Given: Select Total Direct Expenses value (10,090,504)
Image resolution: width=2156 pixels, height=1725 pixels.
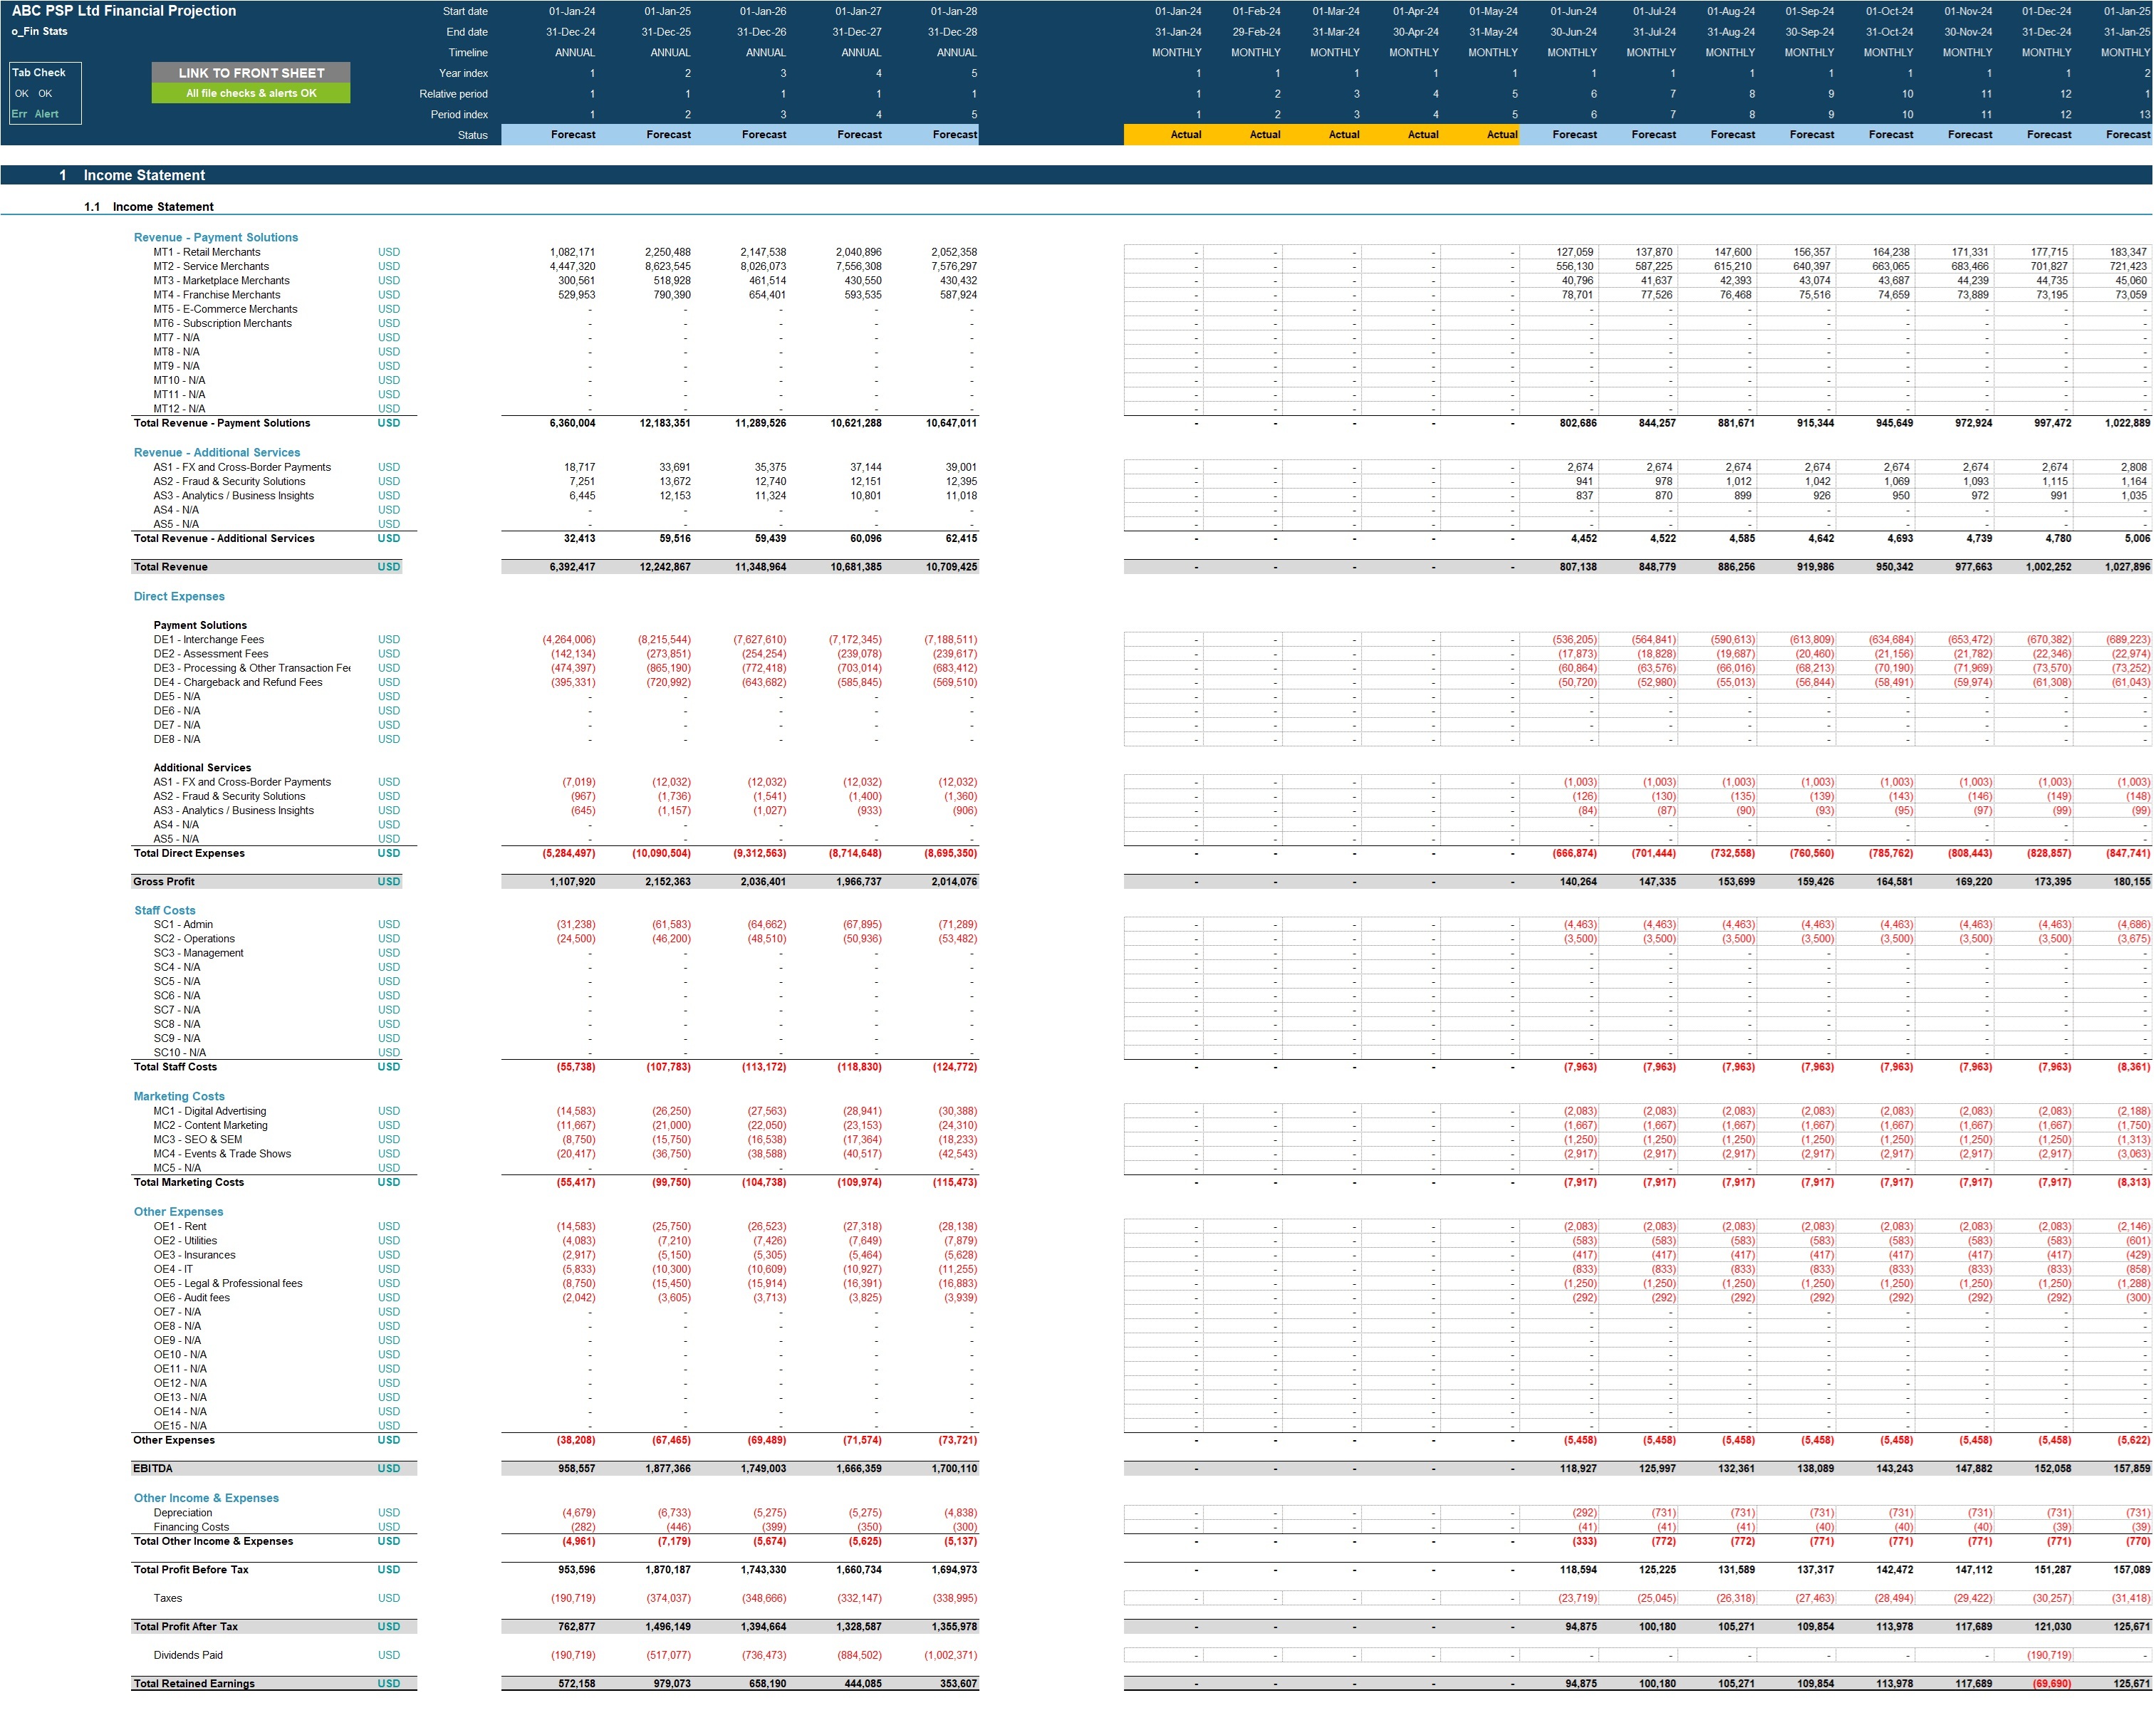Looking at the screenshot, I should tap(662, 854).
